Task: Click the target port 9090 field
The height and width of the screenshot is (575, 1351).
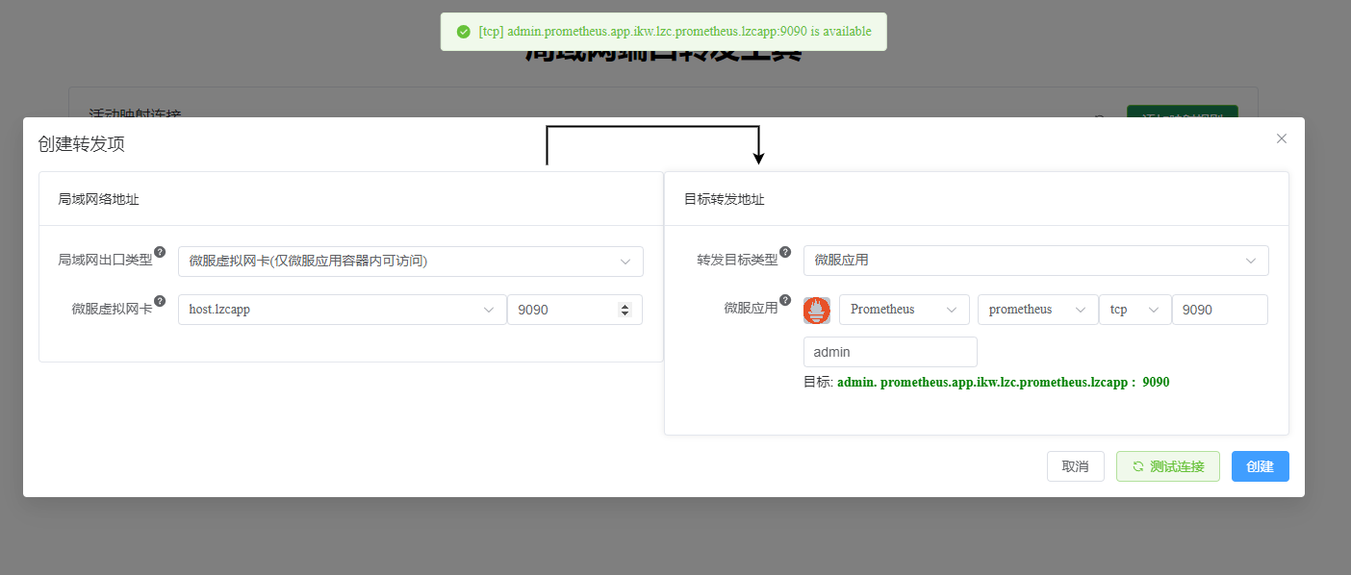Action: (1220, 310)
